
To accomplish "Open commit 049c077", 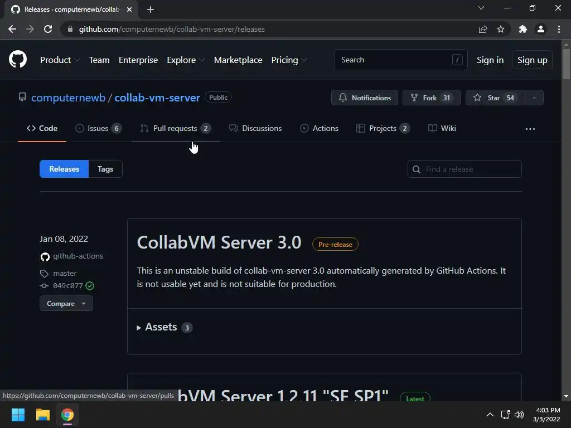I will (68, 286).
